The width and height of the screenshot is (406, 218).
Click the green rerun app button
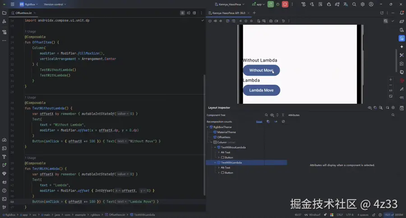271,5
